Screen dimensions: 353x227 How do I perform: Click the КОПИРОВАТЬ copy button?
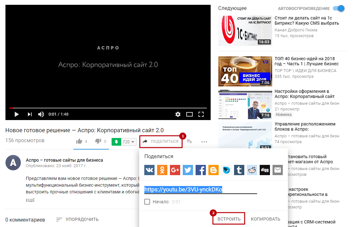[265, 219]
